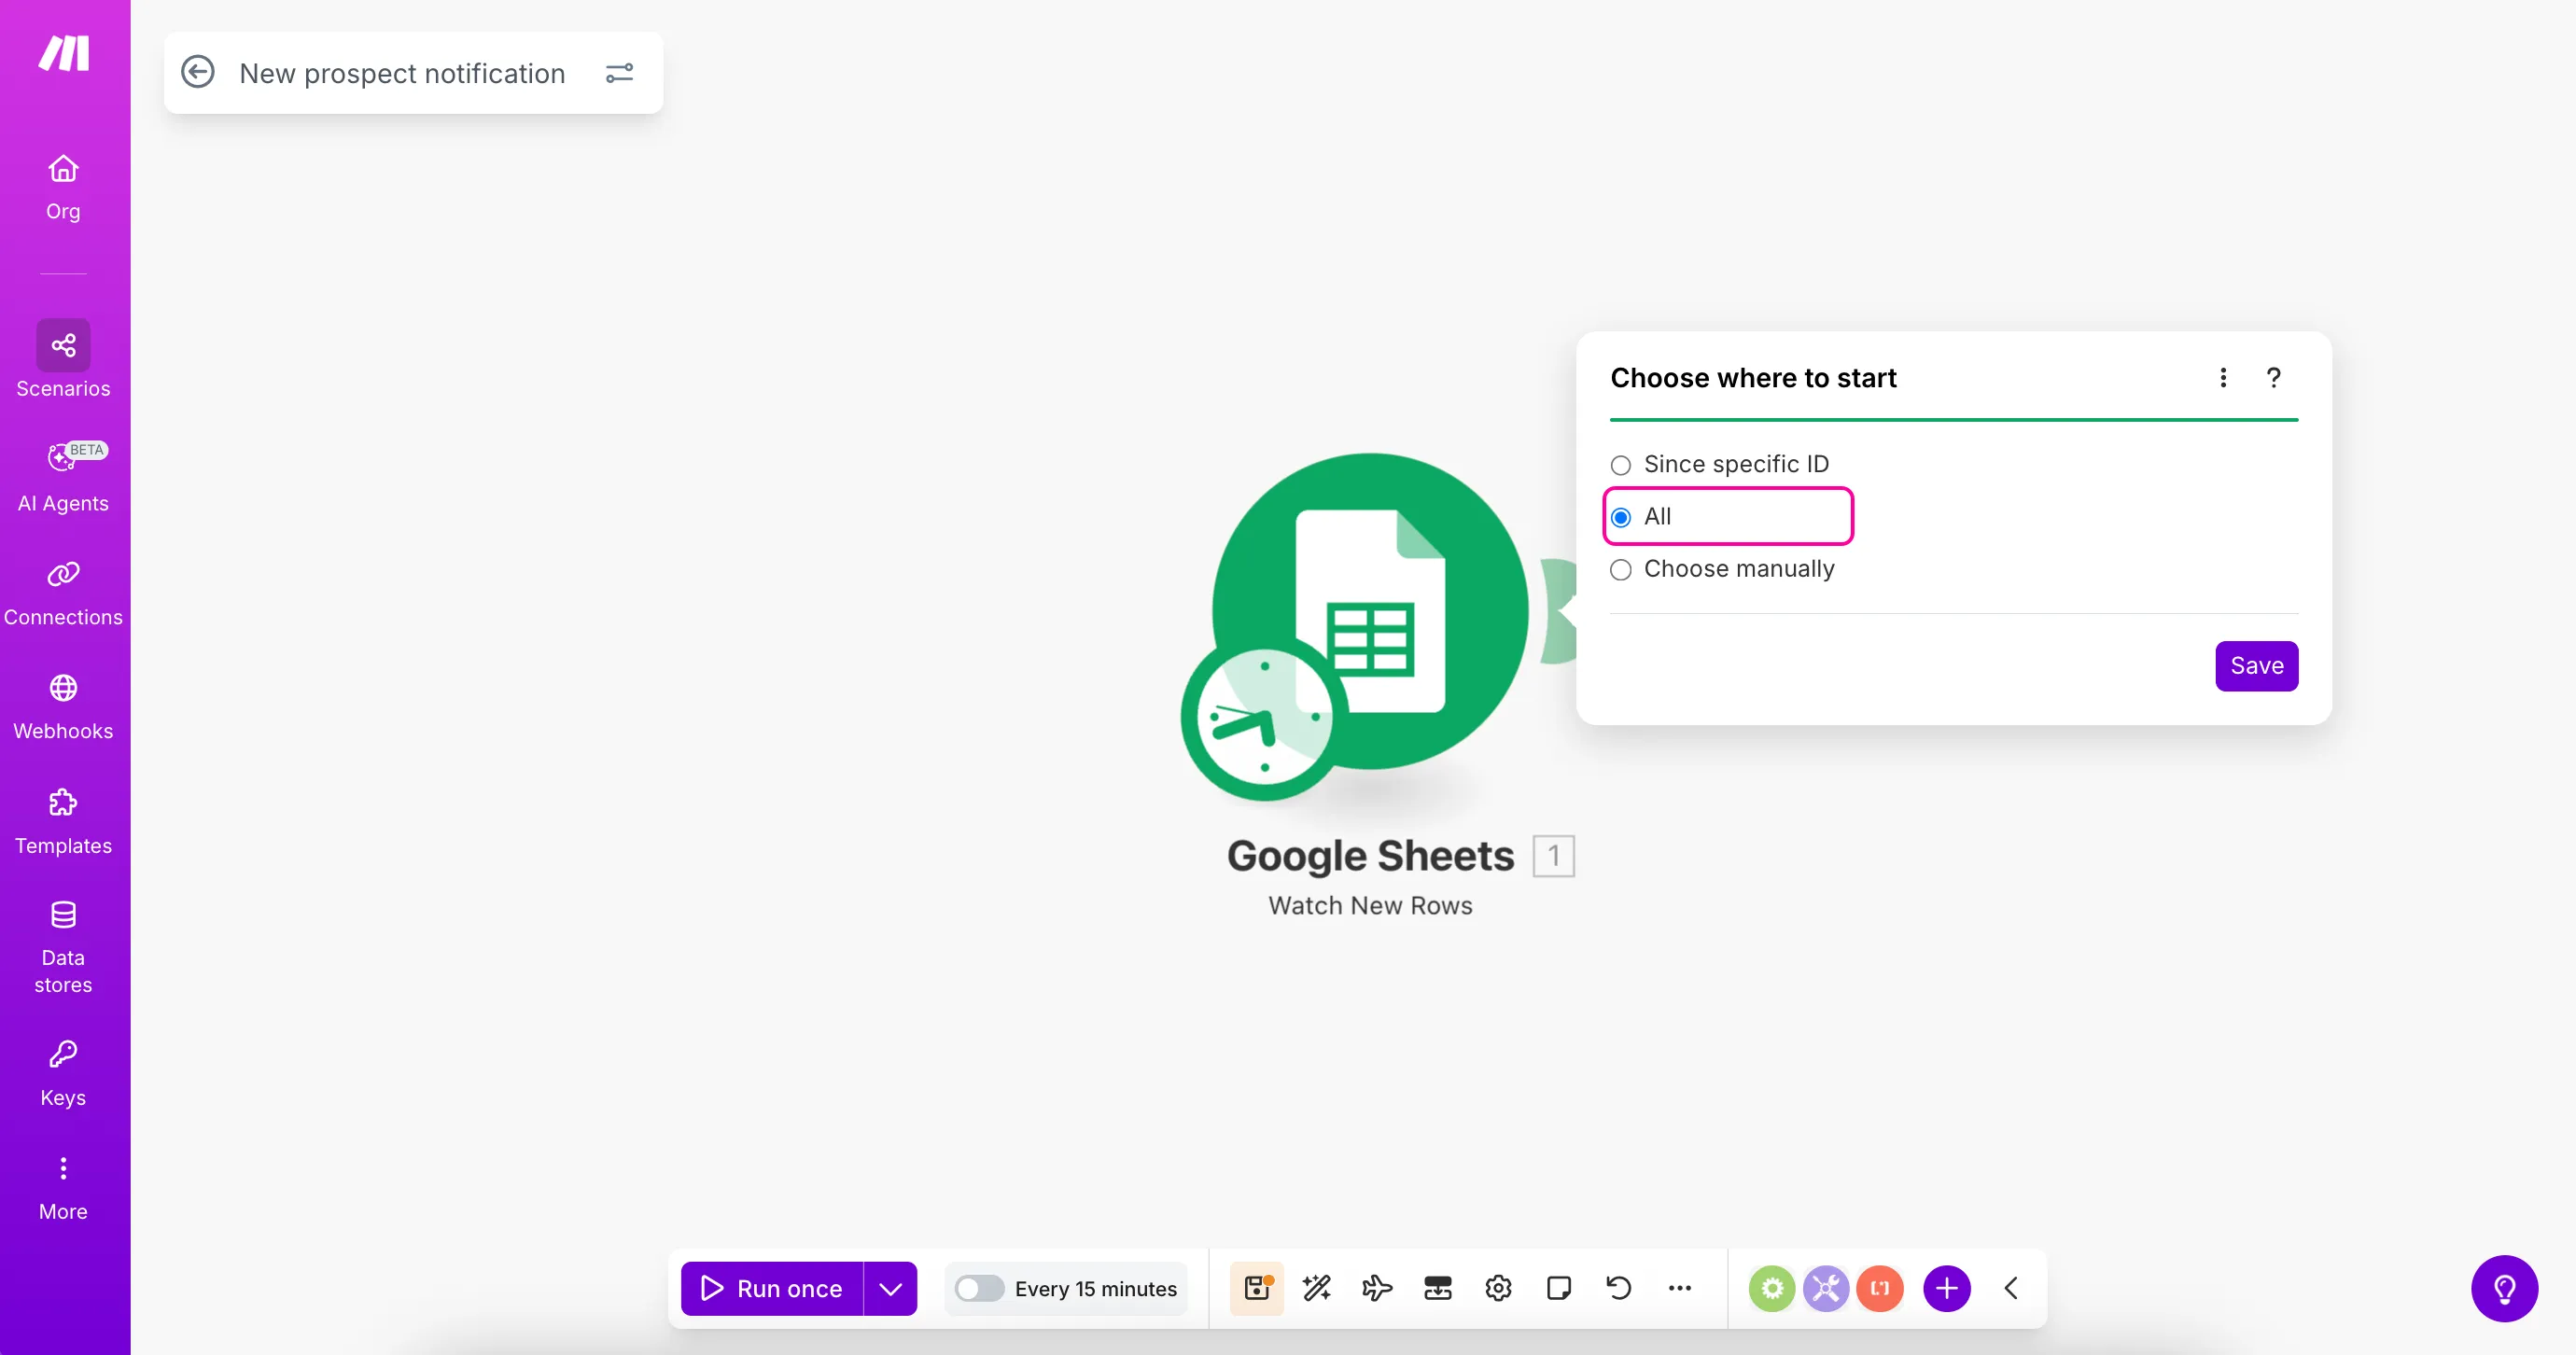Open Data stores in the sidebar

[x=63, y=947]
